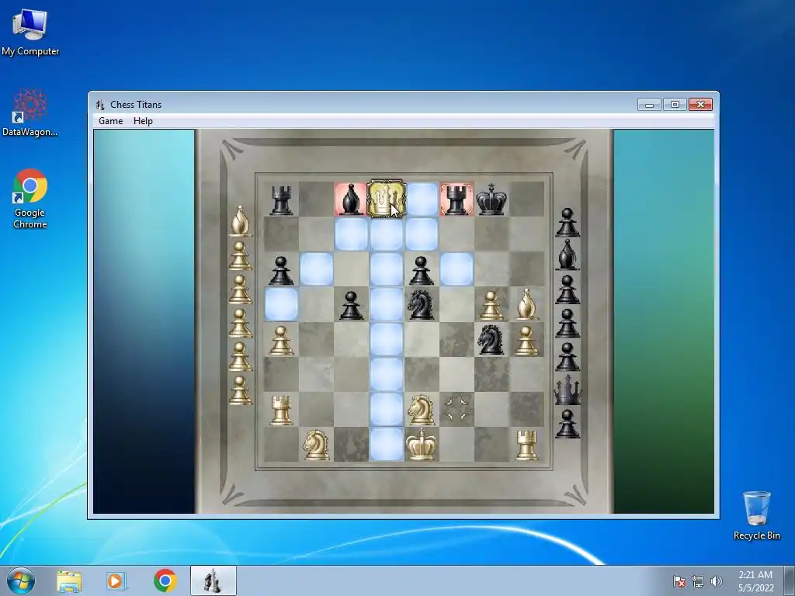This screenshot has height=596, width=795.
Task: Select the Recycle Bin desktop icon
Action: click(756, 515)
